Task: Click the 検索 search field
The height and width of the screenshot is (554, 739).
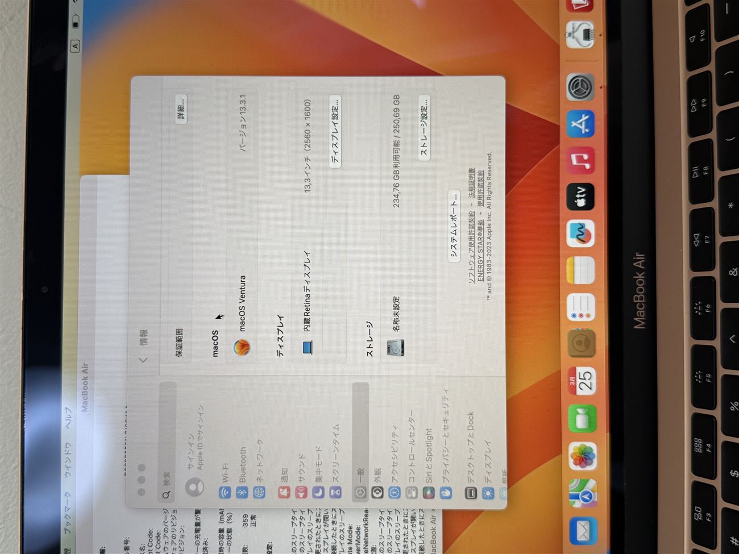Action: pyautogui.click(x=167, y=442)
